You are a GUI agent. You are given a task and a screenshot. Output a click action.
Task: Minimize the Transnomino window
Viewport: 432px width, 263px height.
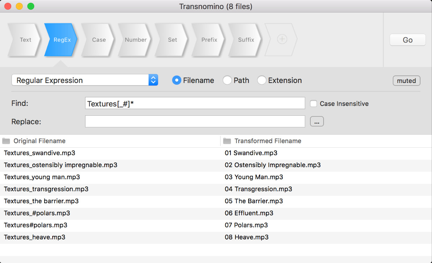pyautogui.click(x=19, y=6)
